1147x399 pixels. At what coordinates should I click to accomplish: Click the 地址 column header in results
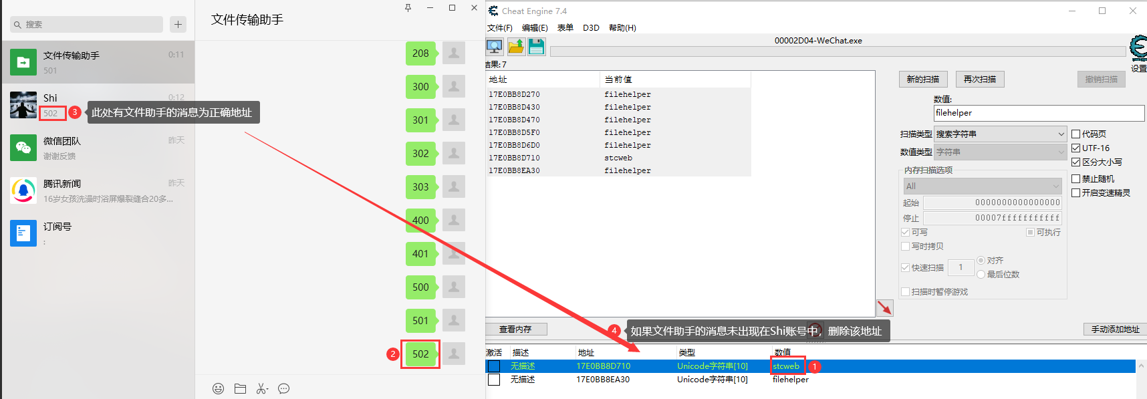click(x=543, y=79)
